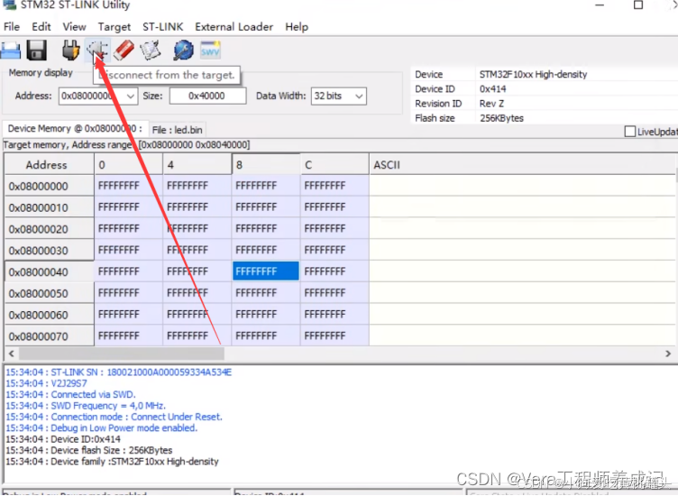Click the Save file floppy icon
This screenshot has width=678, height=496.
click(37, 51)
